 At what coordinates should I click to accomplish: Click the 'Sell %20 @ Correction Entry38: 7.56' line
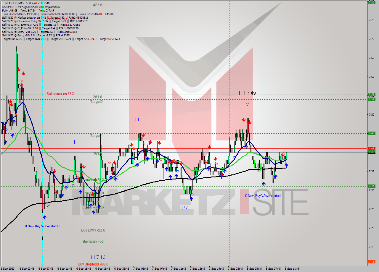click(x=45, y=21)
